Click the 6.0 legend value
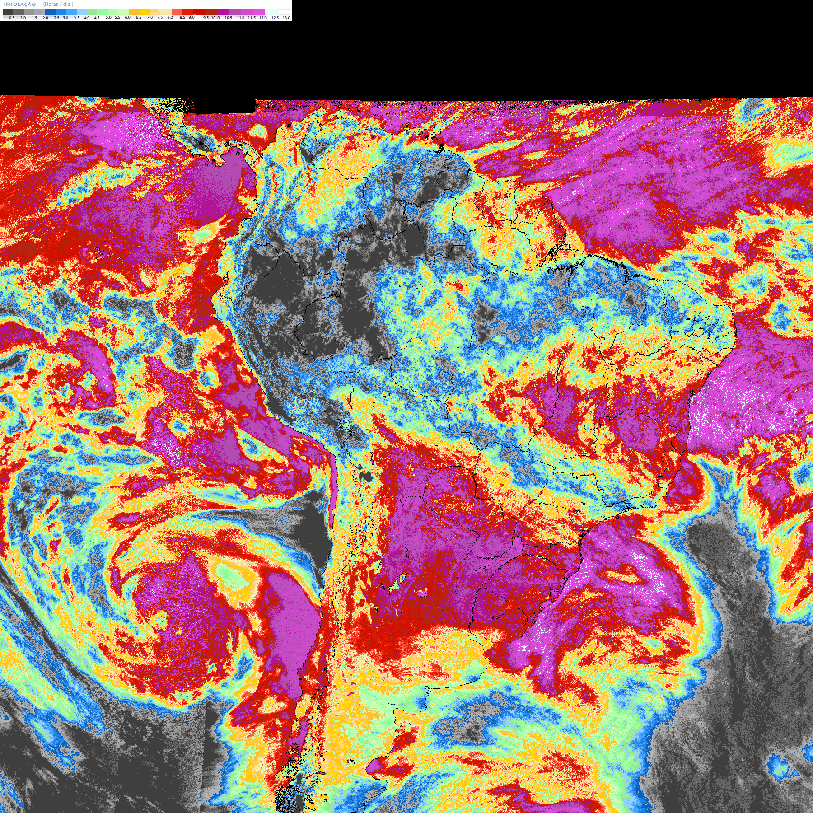813x813 pixels. pos(127,17)
